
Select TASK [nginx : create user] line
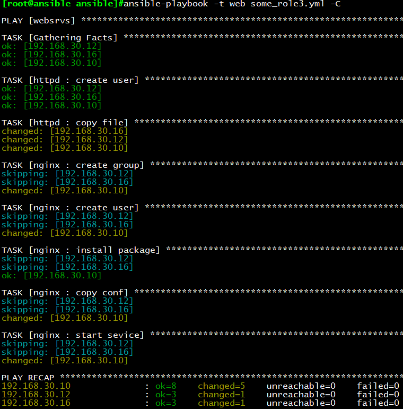(202, 208)
